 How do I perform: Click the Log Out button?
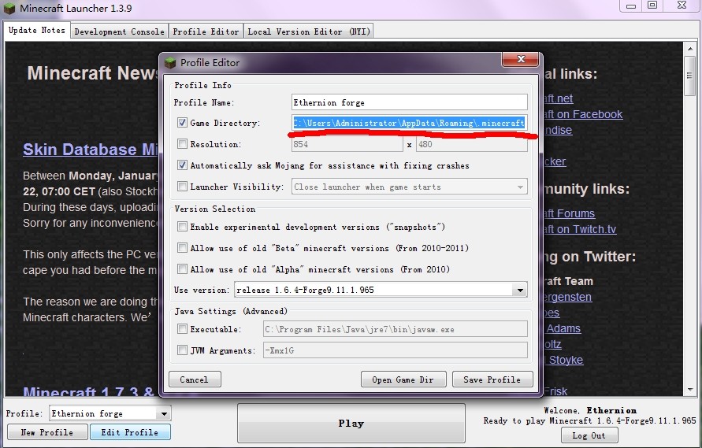point(589,435)
